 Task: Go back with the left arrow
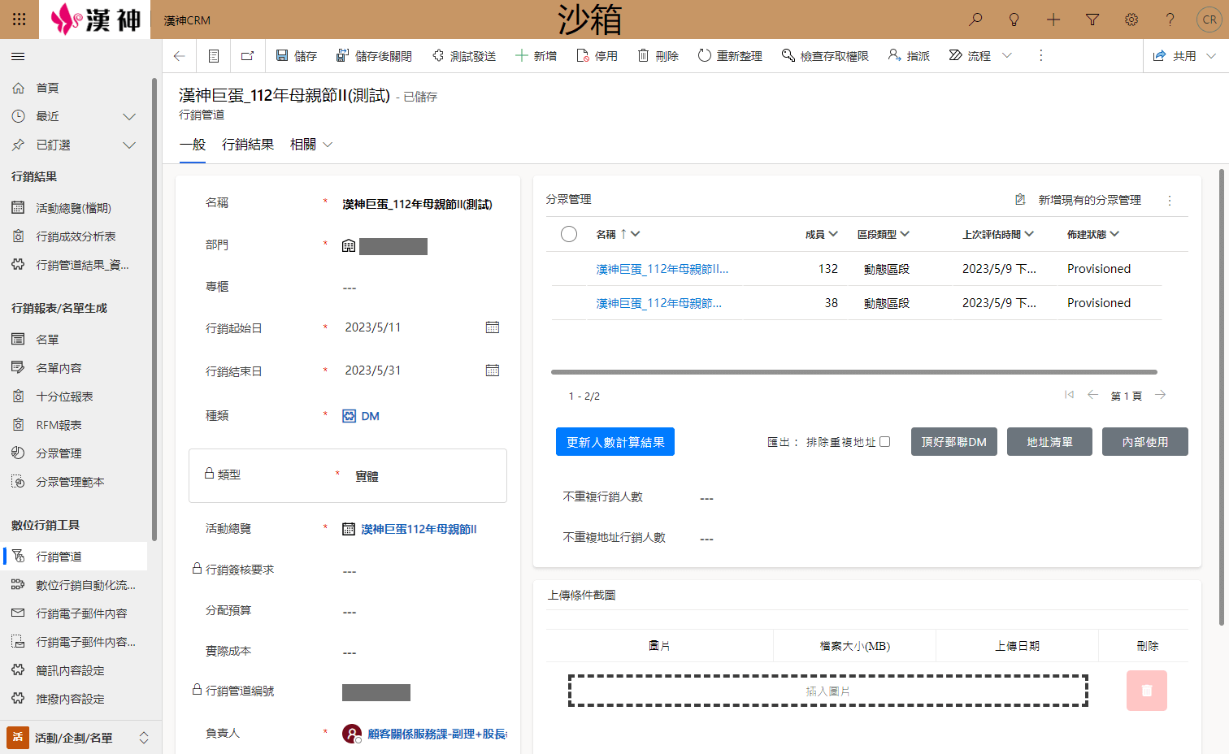[180, 56]
